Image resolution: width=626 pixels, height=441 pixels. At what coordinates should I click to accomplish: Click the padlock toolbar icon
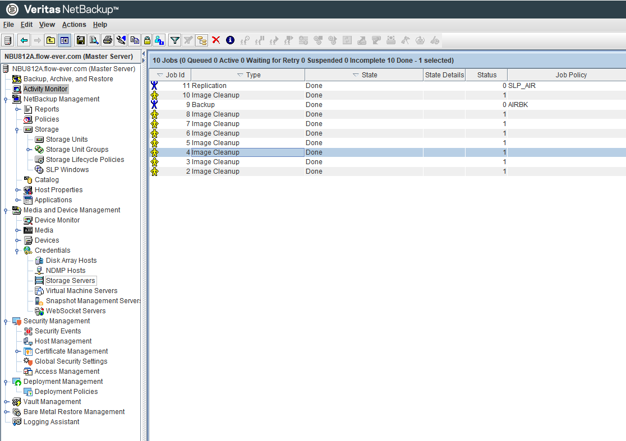click(148, 40)
